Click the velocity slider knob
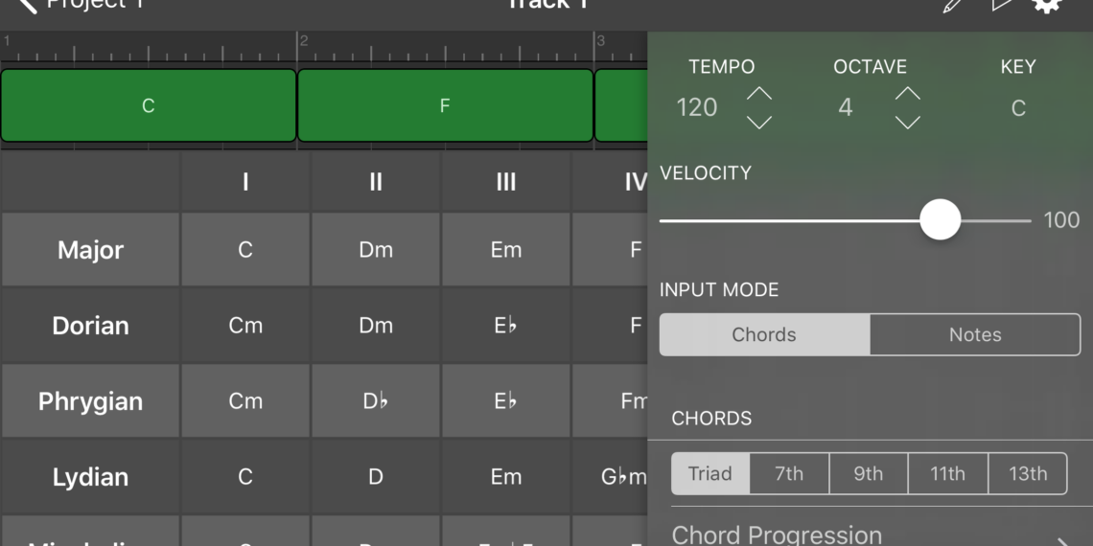Screen dimensions: 1093x546 click(940, 219)
